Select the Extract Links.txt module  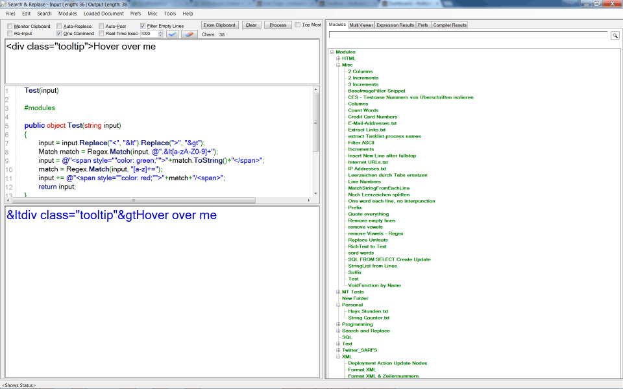click(x=367, y=130)
